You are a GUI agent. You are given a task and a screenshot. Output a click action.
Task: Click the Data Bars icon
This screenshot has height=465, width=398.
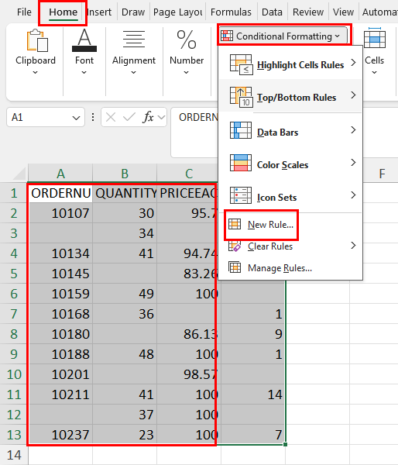241,130
